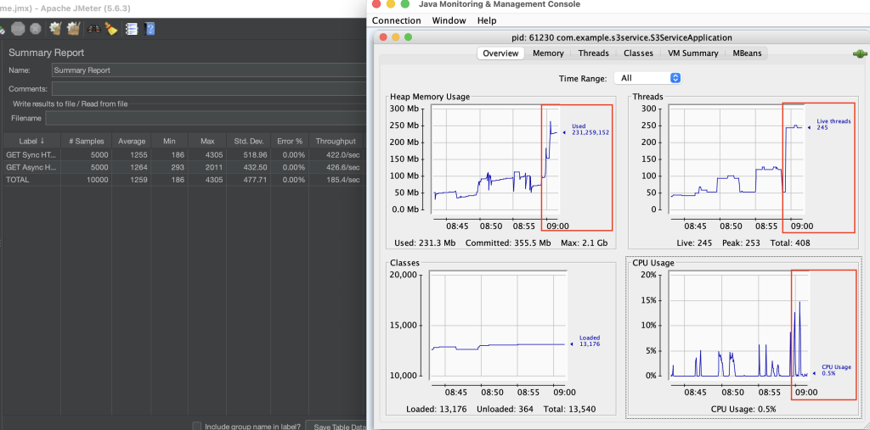Open the Time Range dropdown in JConsole
Viewport: 870px width, 430px height.
(x=647, y=78)
